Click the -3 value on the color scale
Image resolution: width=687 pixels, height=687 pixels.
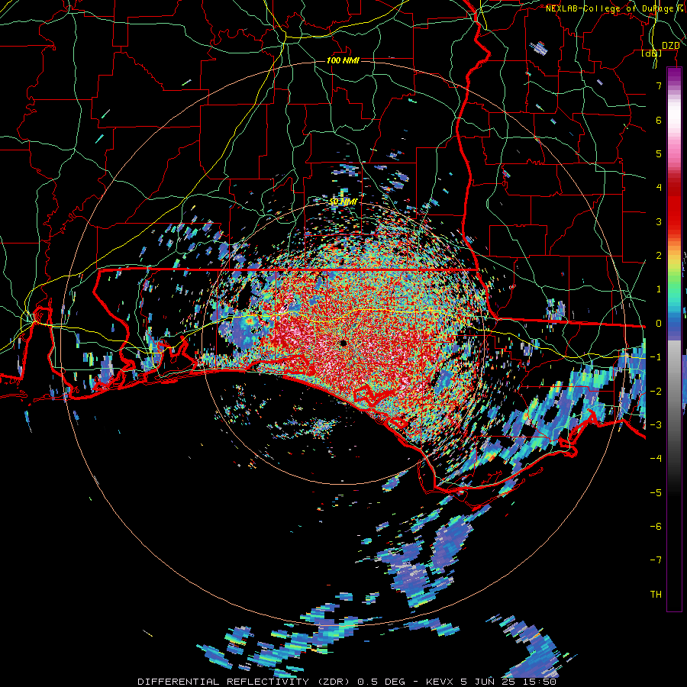coord(656,425)
